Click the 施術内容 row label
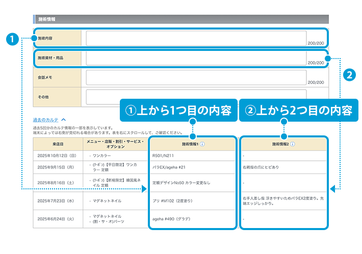Screen dimensions: 362x254 click(45, 38)
